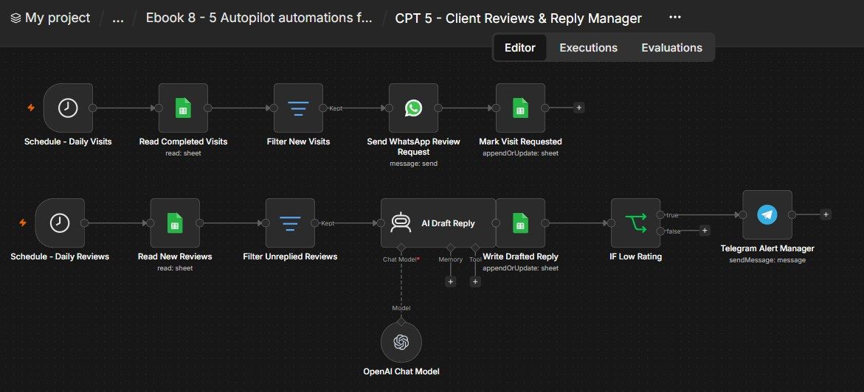Click the Read New Reviews label

[x=175, y=257]
